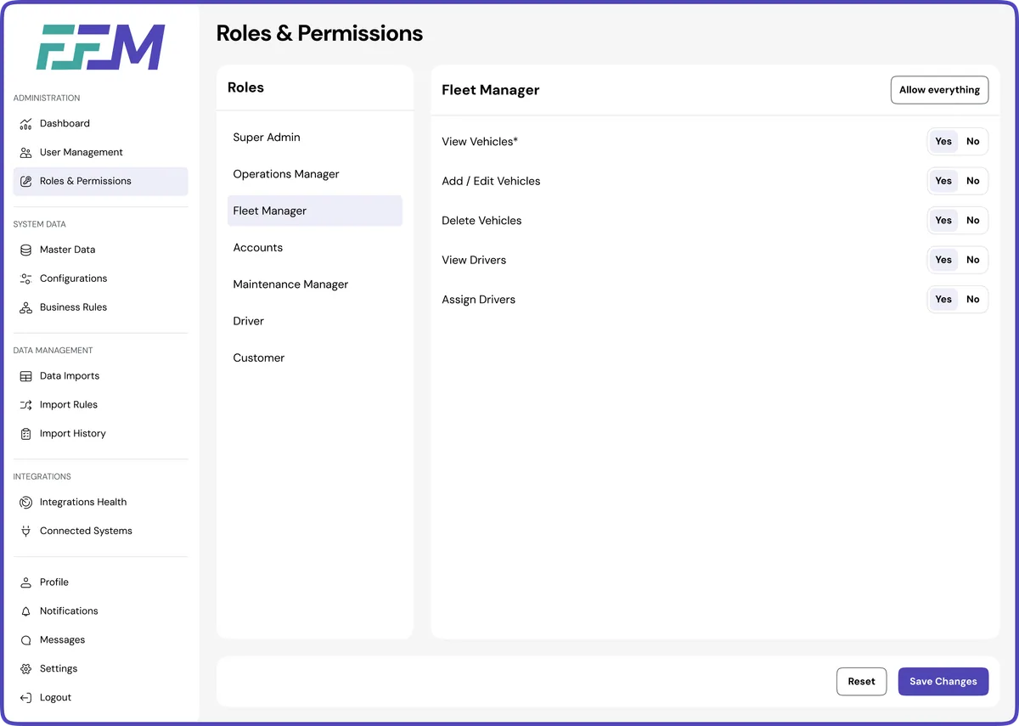Set Delete Vehicles permission to No
The image size is (1019, 726).
[973, 220]
